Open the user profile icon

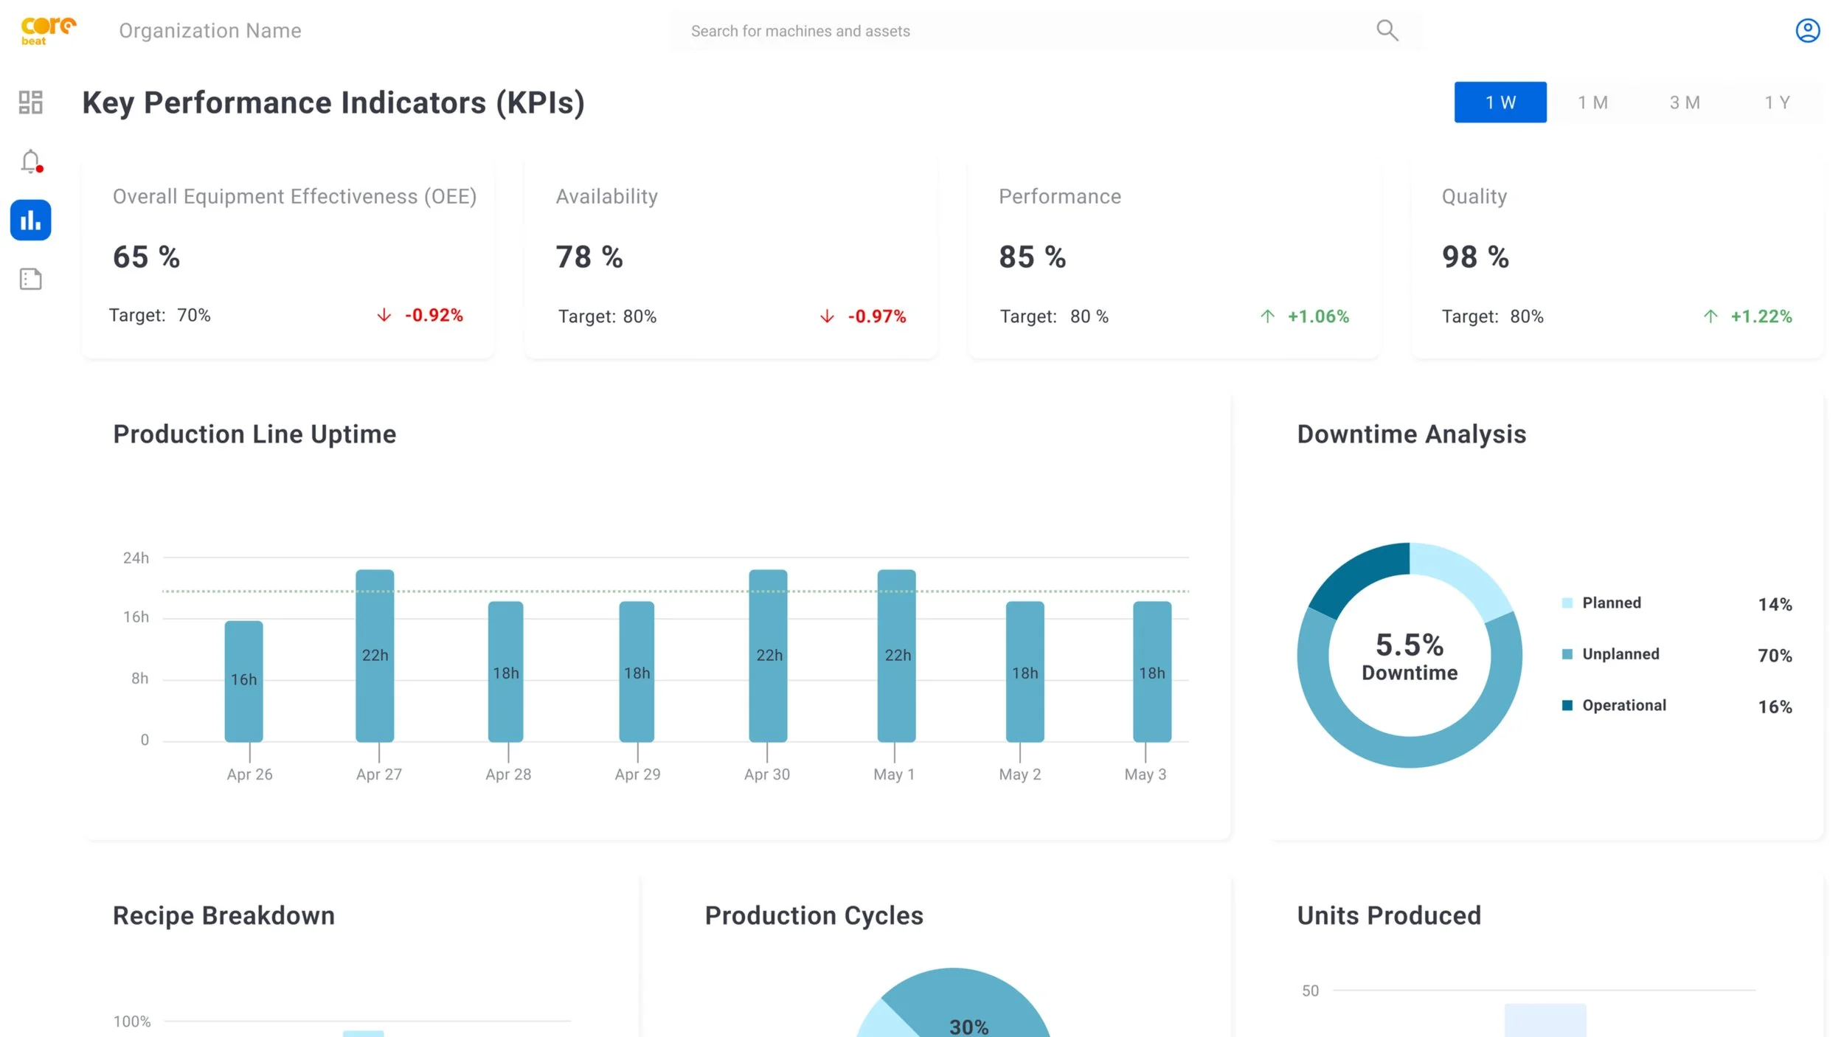pyautogui.click(x=1807, y=30)
